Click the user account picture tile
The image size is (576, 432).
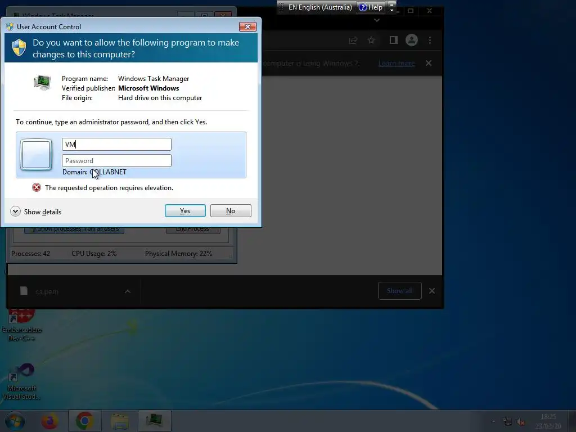click(36, 155)
